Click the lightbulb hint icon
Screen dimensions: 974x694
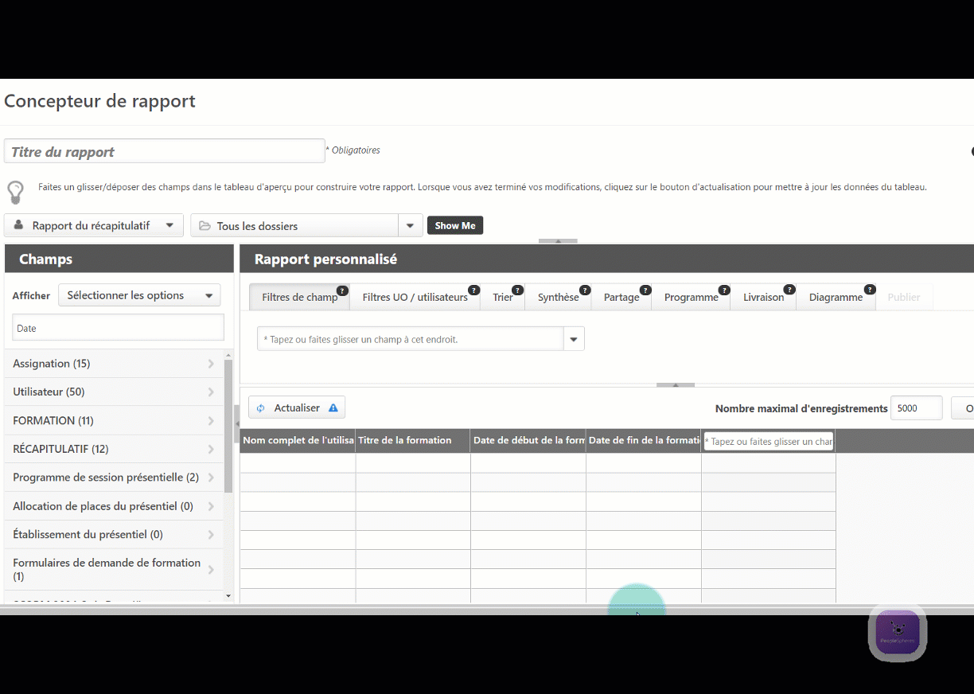(x=15, y=192)
